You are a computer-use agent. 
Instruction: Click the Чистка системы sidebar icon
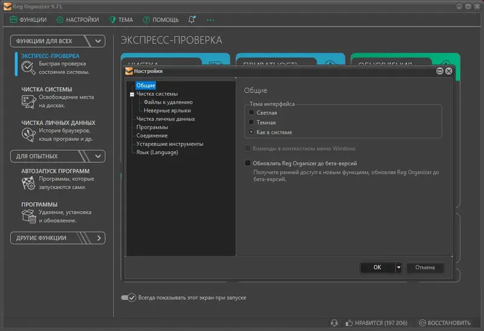click(x=28, y=102)
